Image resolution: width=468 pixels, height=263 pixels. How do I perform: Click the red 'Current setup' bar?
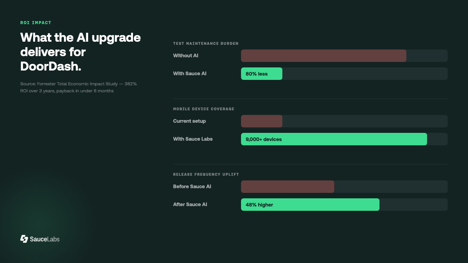click(262, 121)
